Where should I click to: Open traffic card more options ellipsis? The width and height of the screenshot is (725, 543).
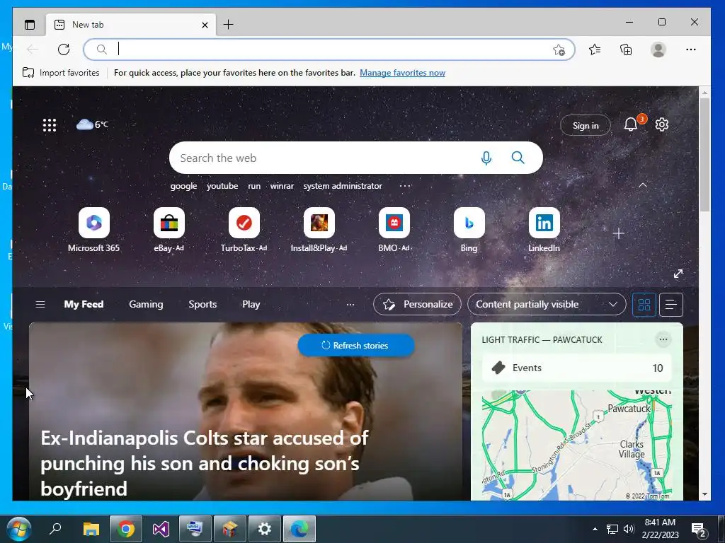663,339
